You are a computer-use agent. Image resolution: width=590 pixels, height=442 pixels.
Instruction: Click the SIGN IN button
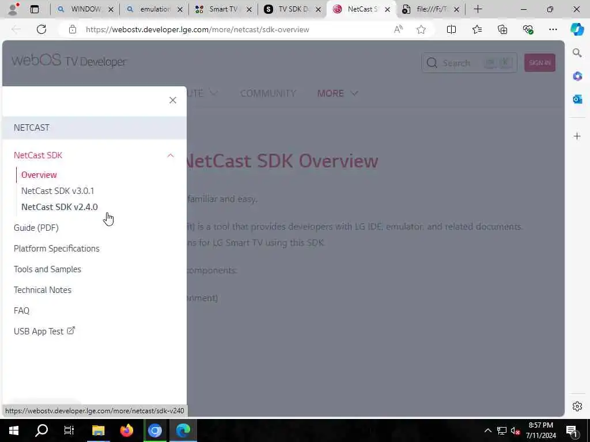[539, 63]
